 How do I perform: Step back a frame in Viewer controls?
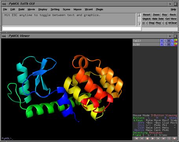pyautogui.click(x=142, y=138)
